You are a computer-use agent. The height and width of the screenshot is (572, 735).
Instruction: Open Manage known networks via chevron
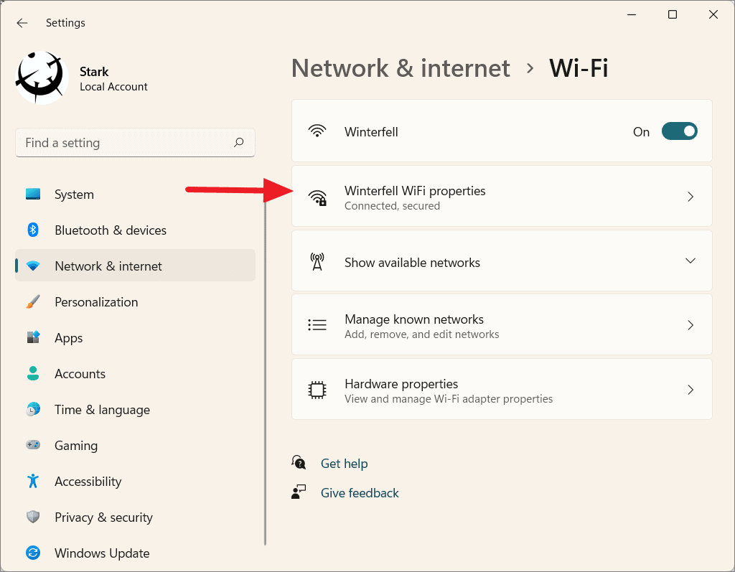coord(690,324)
